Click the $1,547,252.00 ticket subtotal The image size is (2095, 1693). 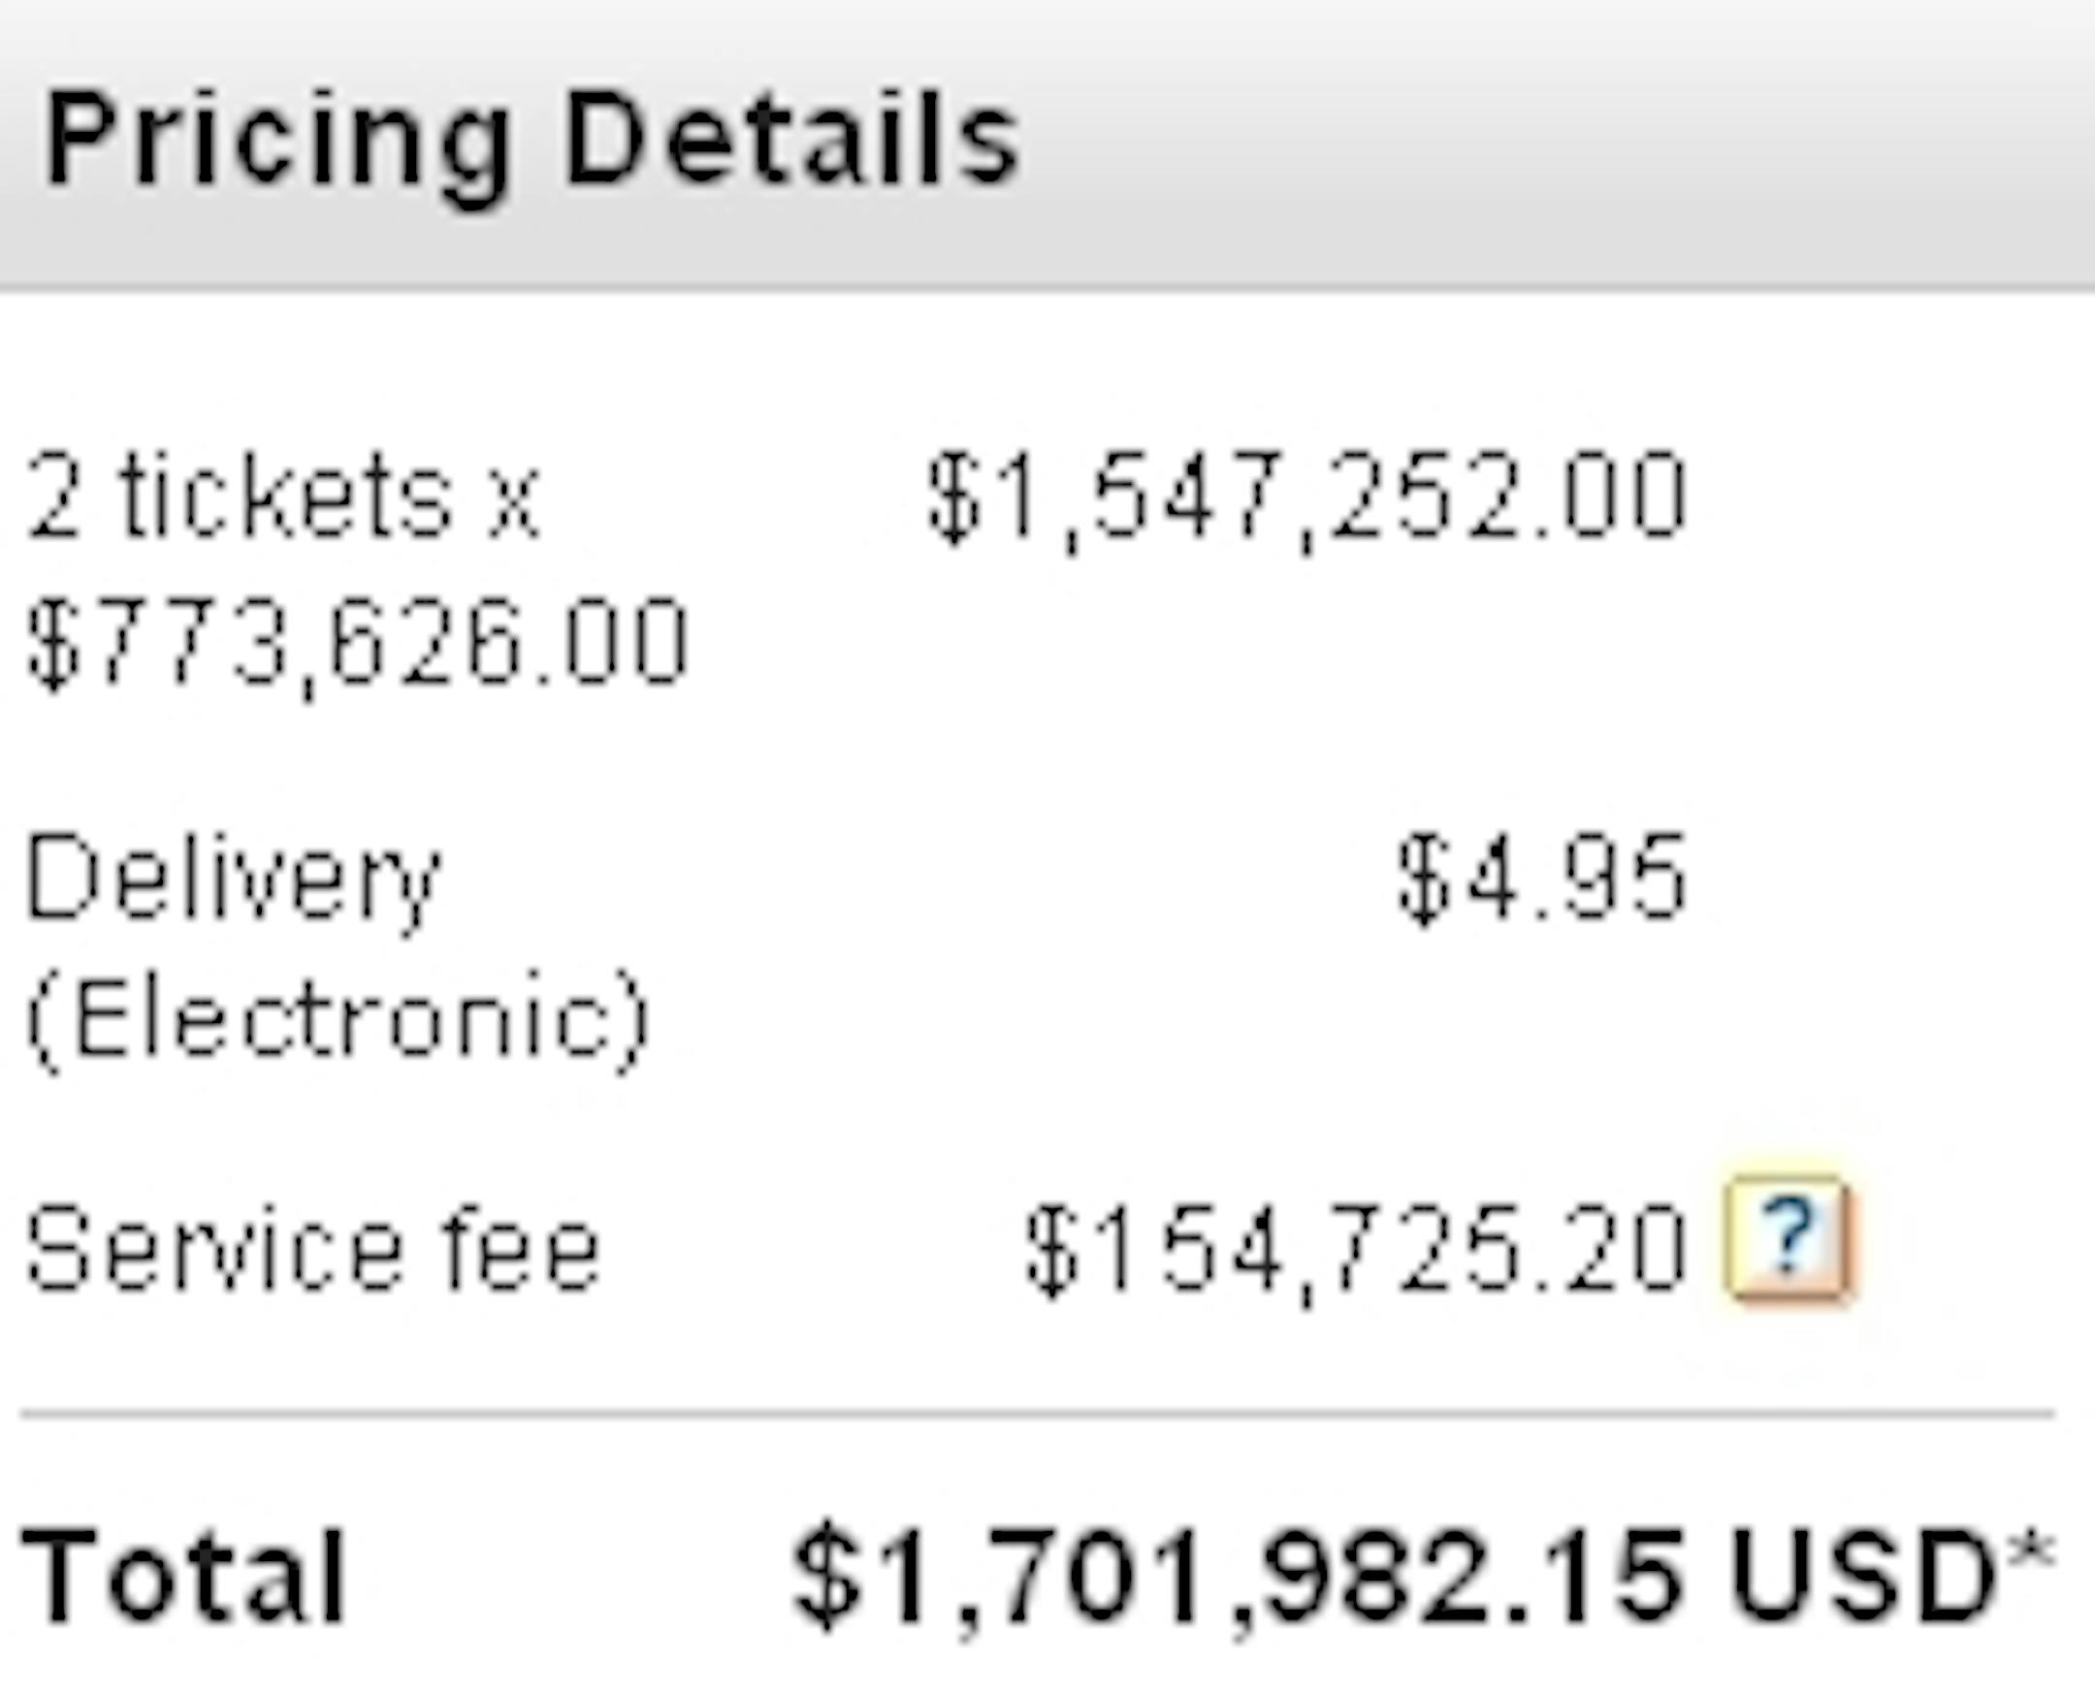point(1305,499)
